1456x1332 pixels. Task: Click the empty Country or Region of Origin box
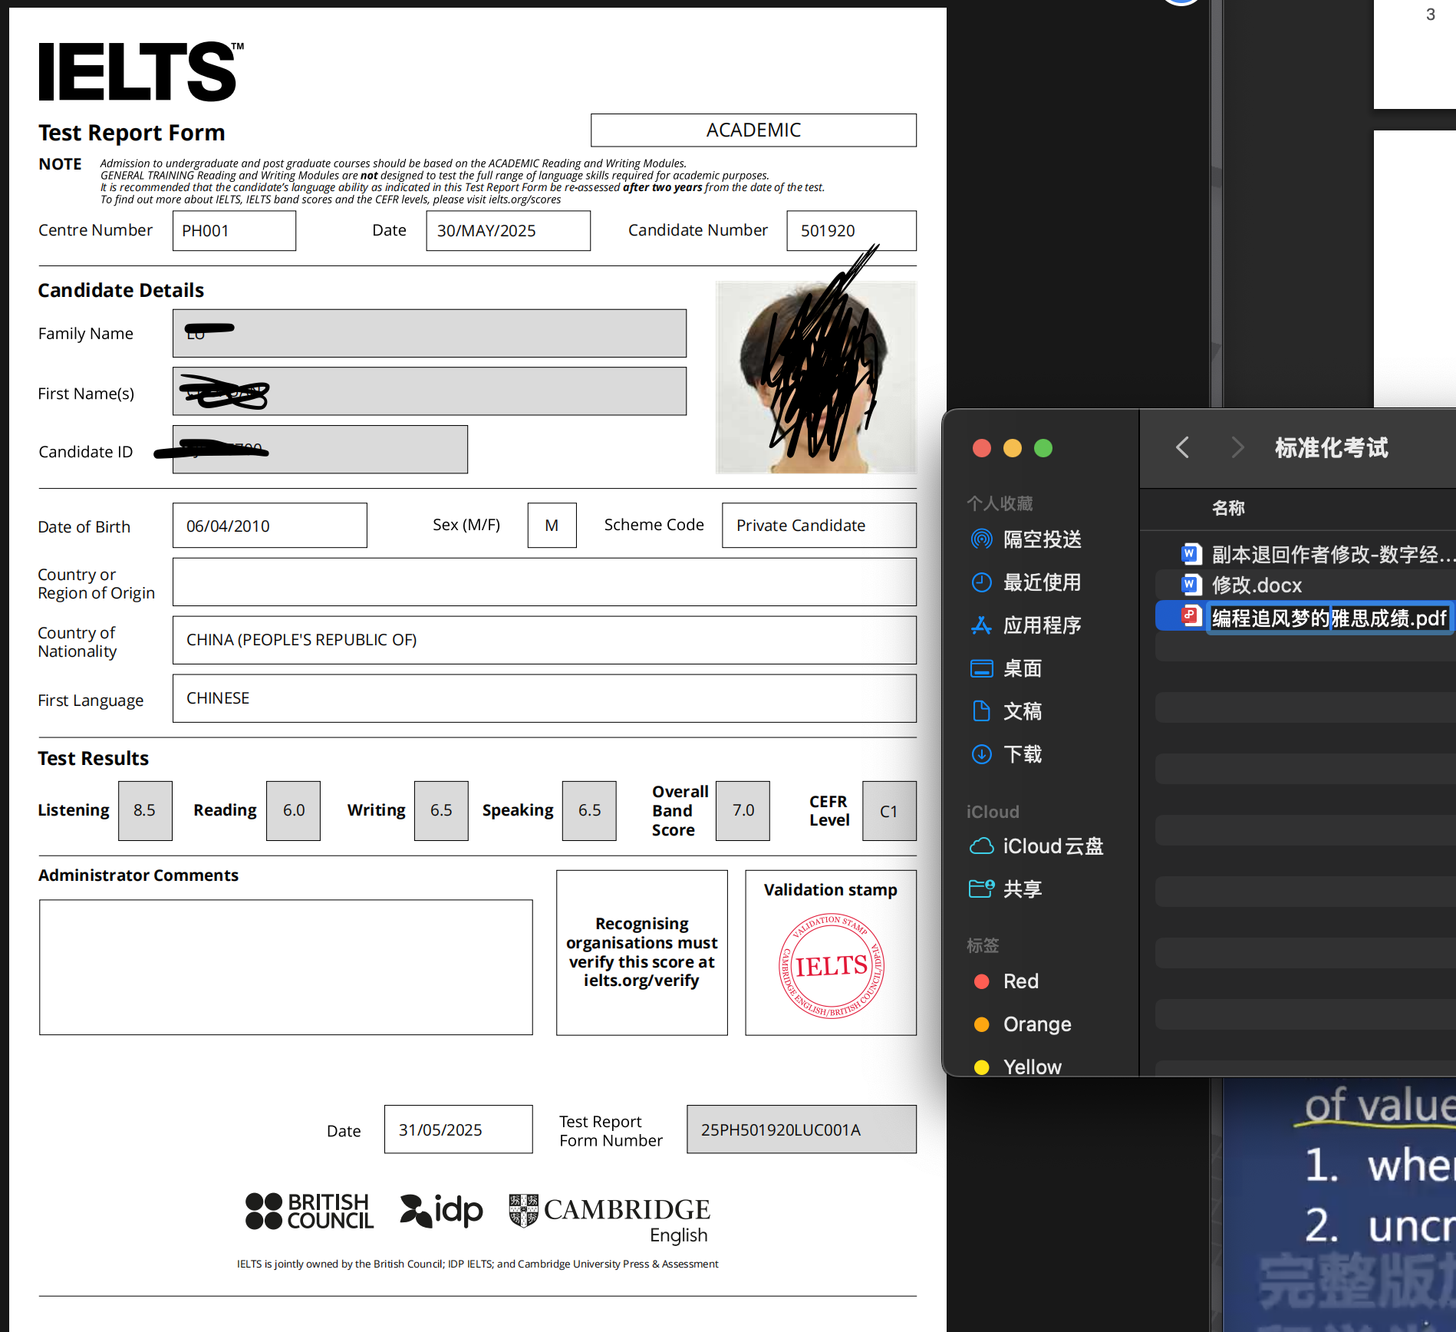[x=544, y=582]
